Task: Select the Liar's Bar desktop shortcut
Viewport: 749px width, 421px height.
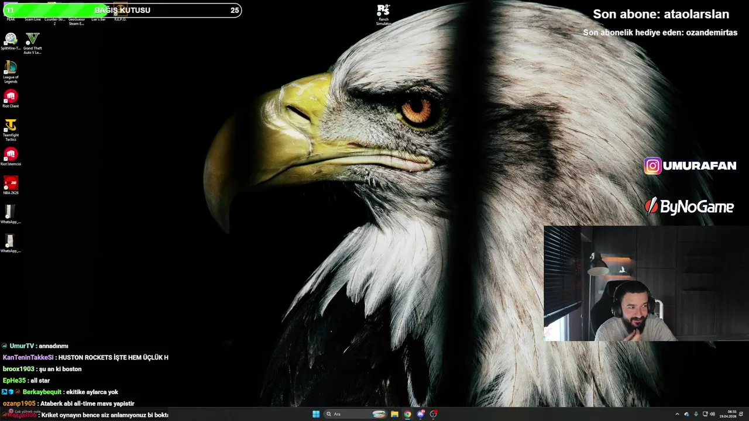Action: click(x=98, y=12)
